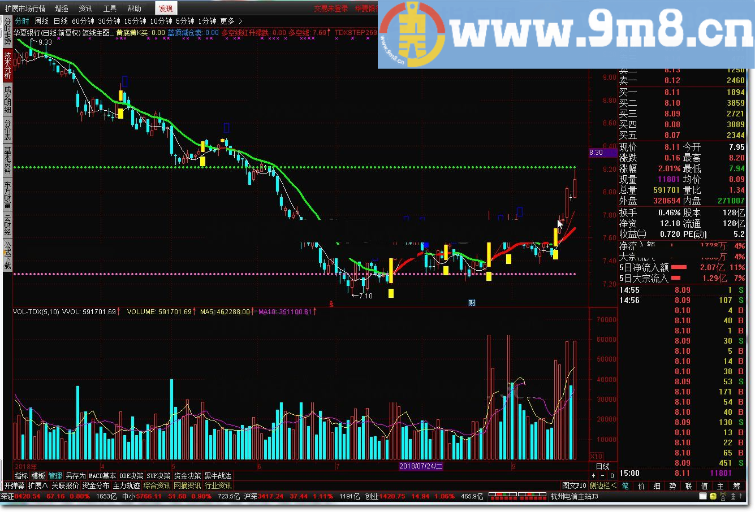Select the SUP决策 template tab

pyautogui.click(x=158, y=476)
